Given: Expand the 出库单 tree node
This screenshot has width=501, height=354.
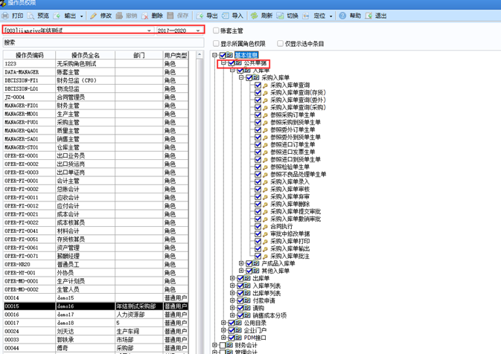Looking at the screenshot, I should point(232,278).
